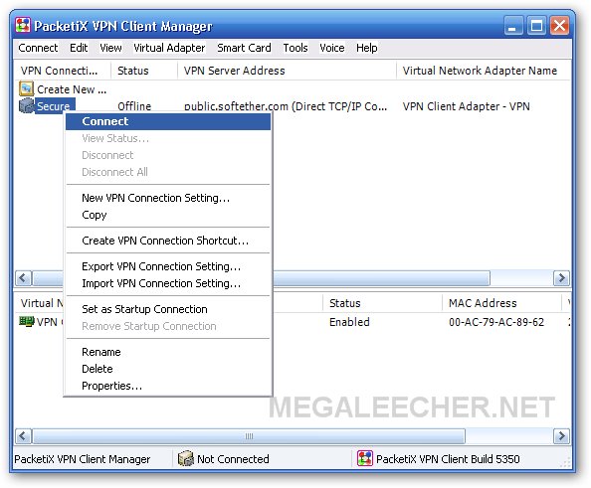Click the Enabled status cell

(x=349, y=322)
